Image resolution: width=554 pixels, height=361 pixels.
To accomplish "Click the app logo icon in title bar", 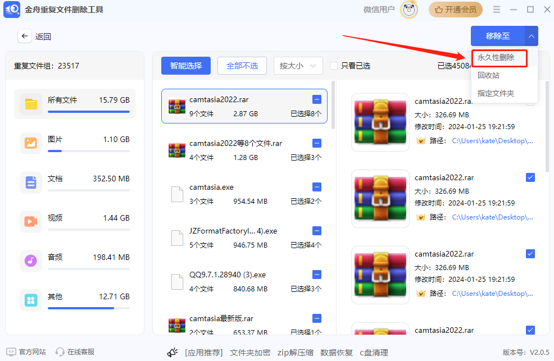I will 12,9.
